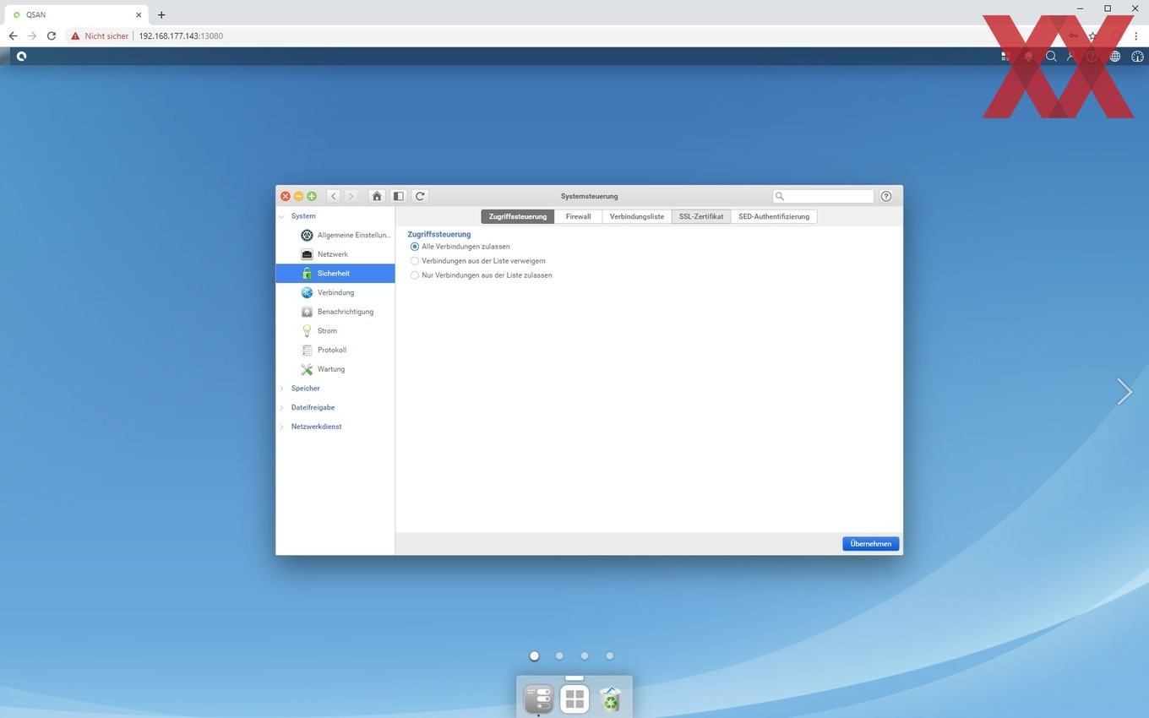Switch to the Firewall tab
The width and height of the screenshot is (1149, 718).
[579, 216]
